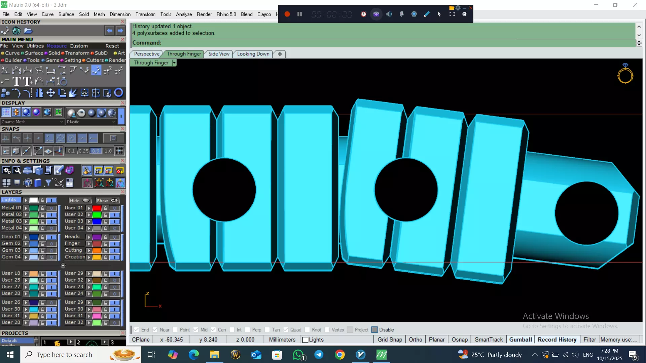Select the Angle dimension tool
The width and height of the screenshot is (646, 363).
[x=5, y=70]
